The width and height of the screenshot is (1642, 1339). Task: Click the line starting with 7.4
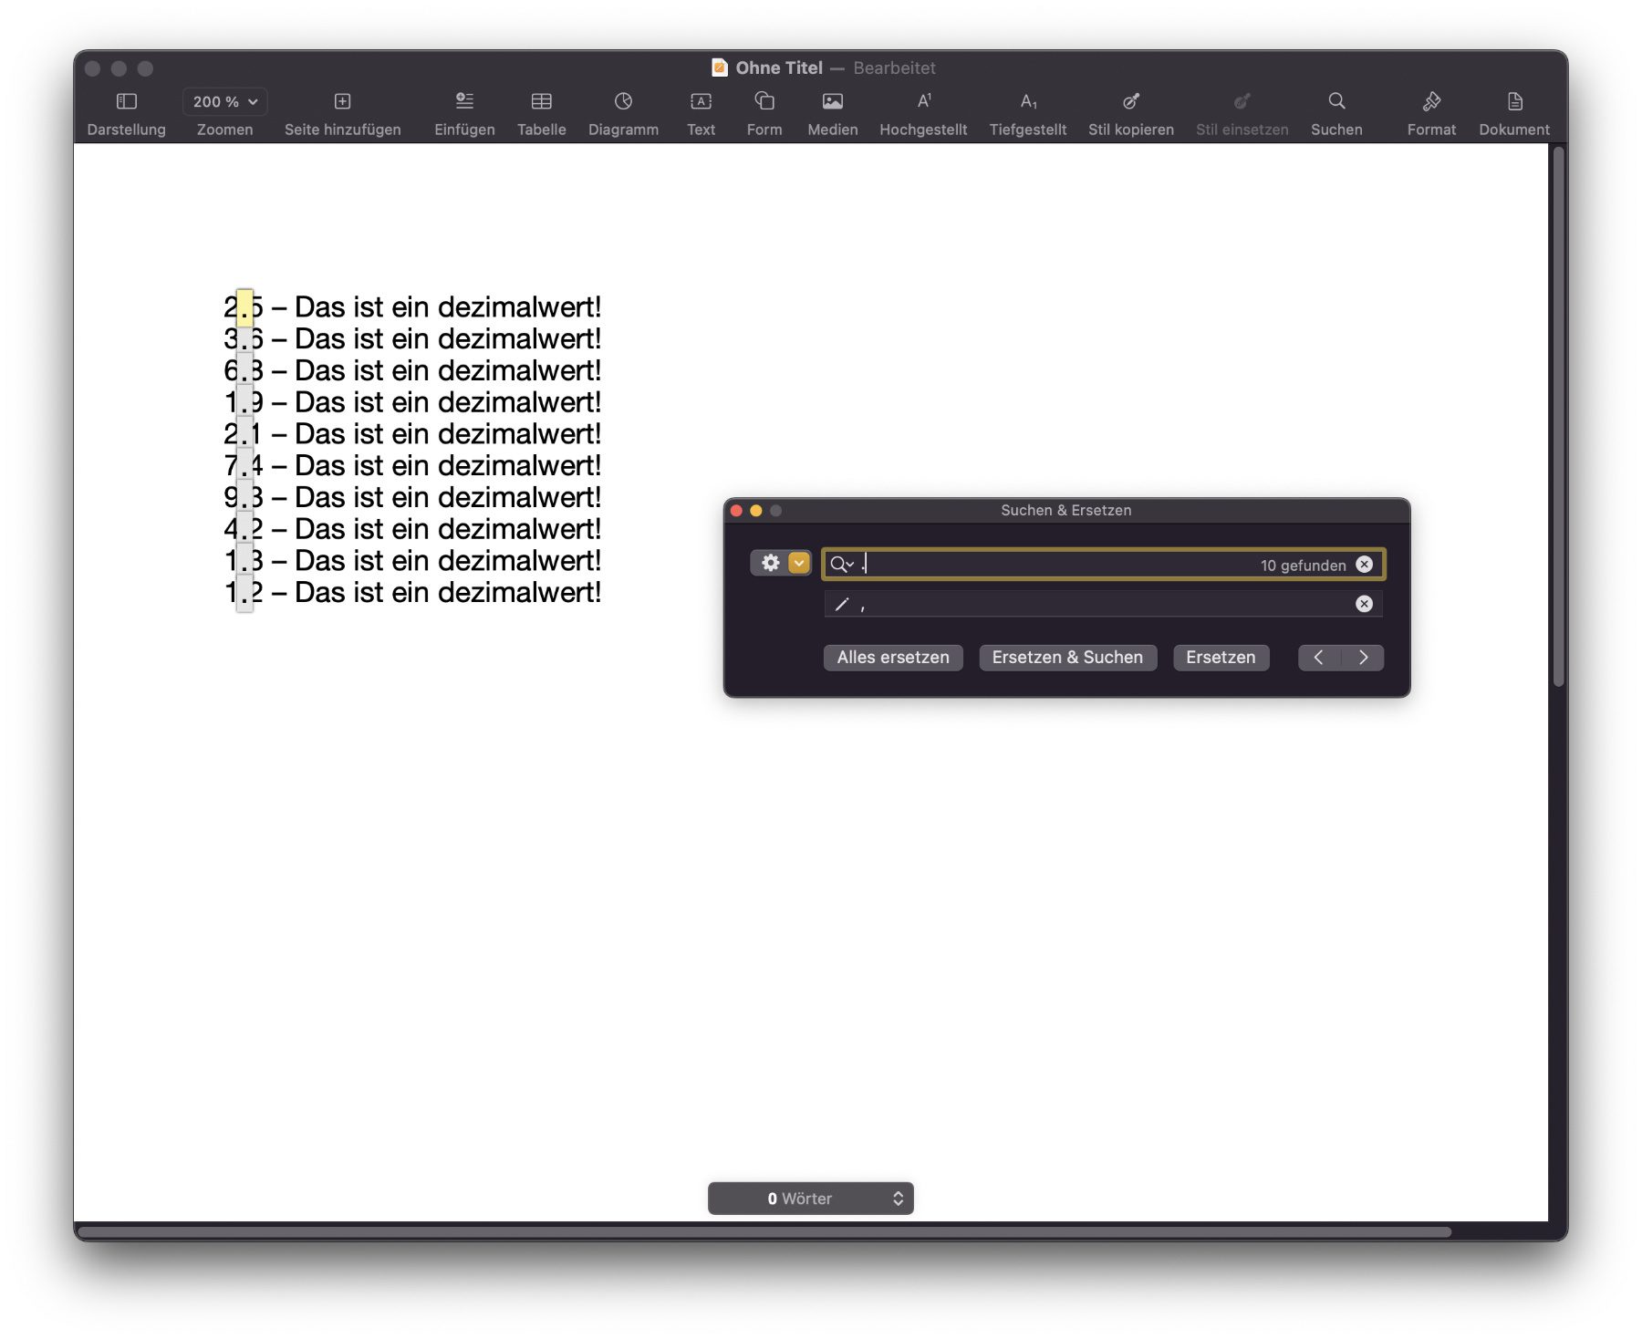pos(412,466)
